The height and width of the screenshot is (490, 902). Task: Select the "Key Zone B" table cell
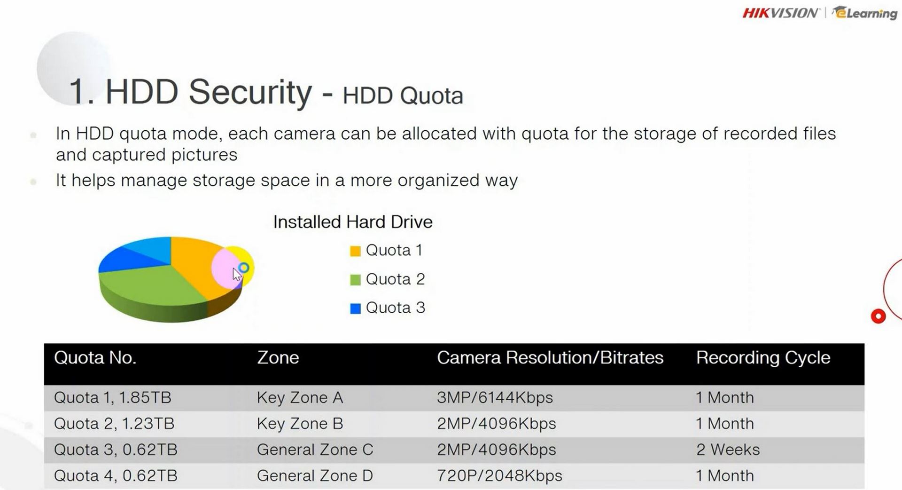(x=300, y=424)
